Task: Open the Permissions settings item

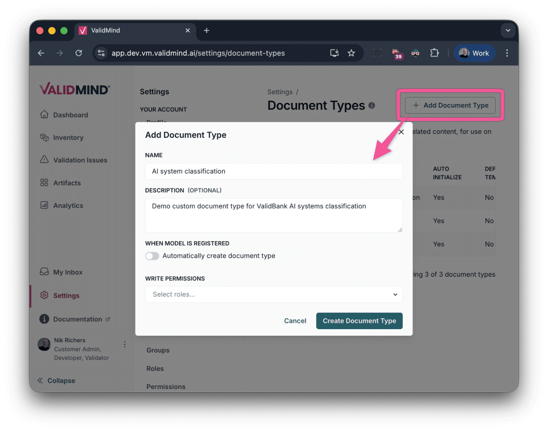Action: click(x=166, y=386)
